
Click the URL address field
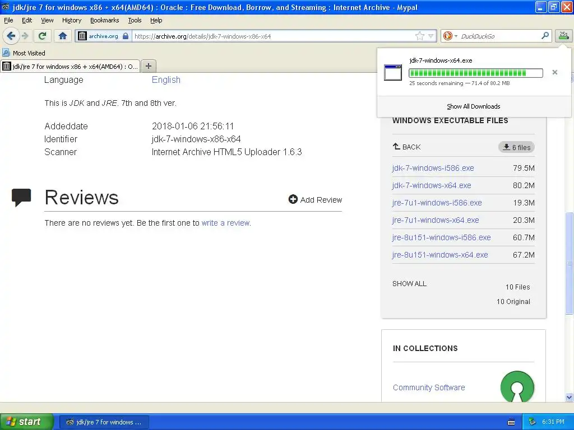(273, 36)
